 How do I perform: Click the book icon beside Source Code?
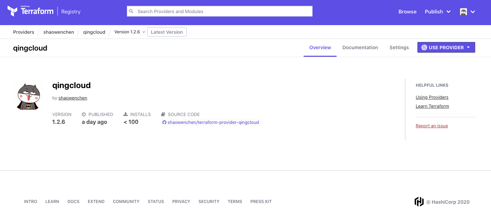163,114
